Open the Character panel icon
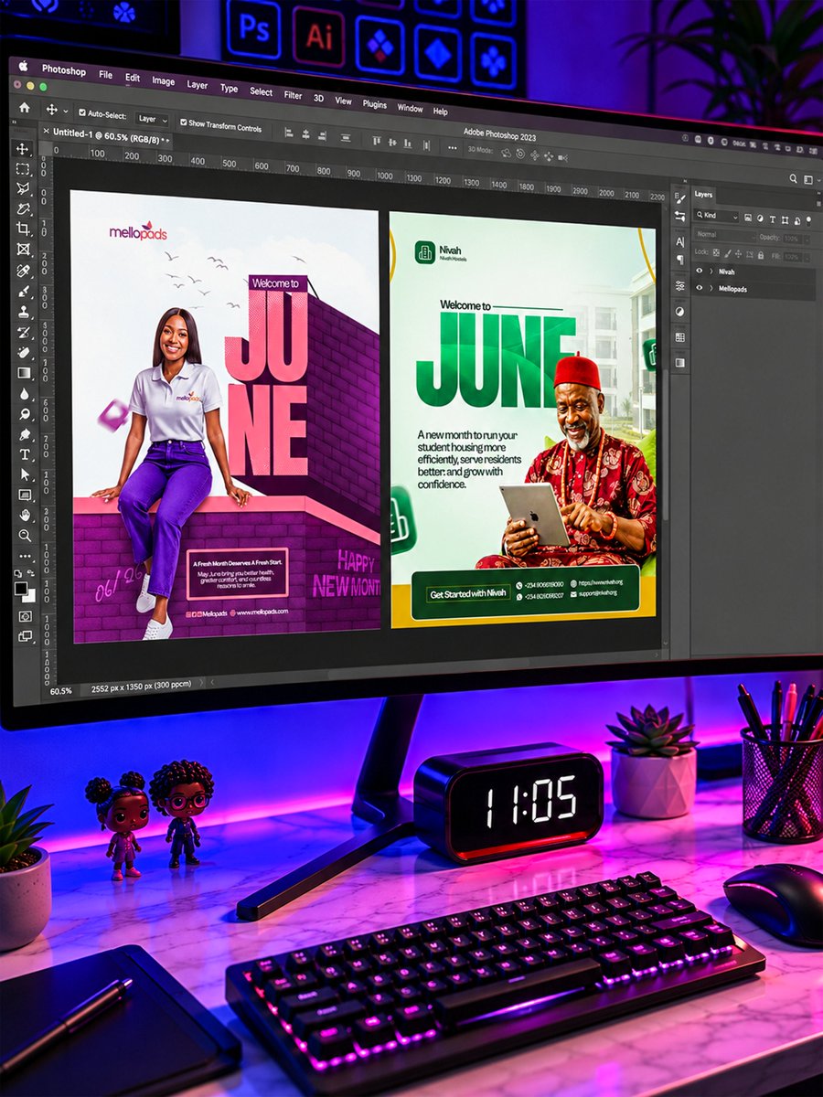Screen dimensions: 823x1097 pos(680,241)
